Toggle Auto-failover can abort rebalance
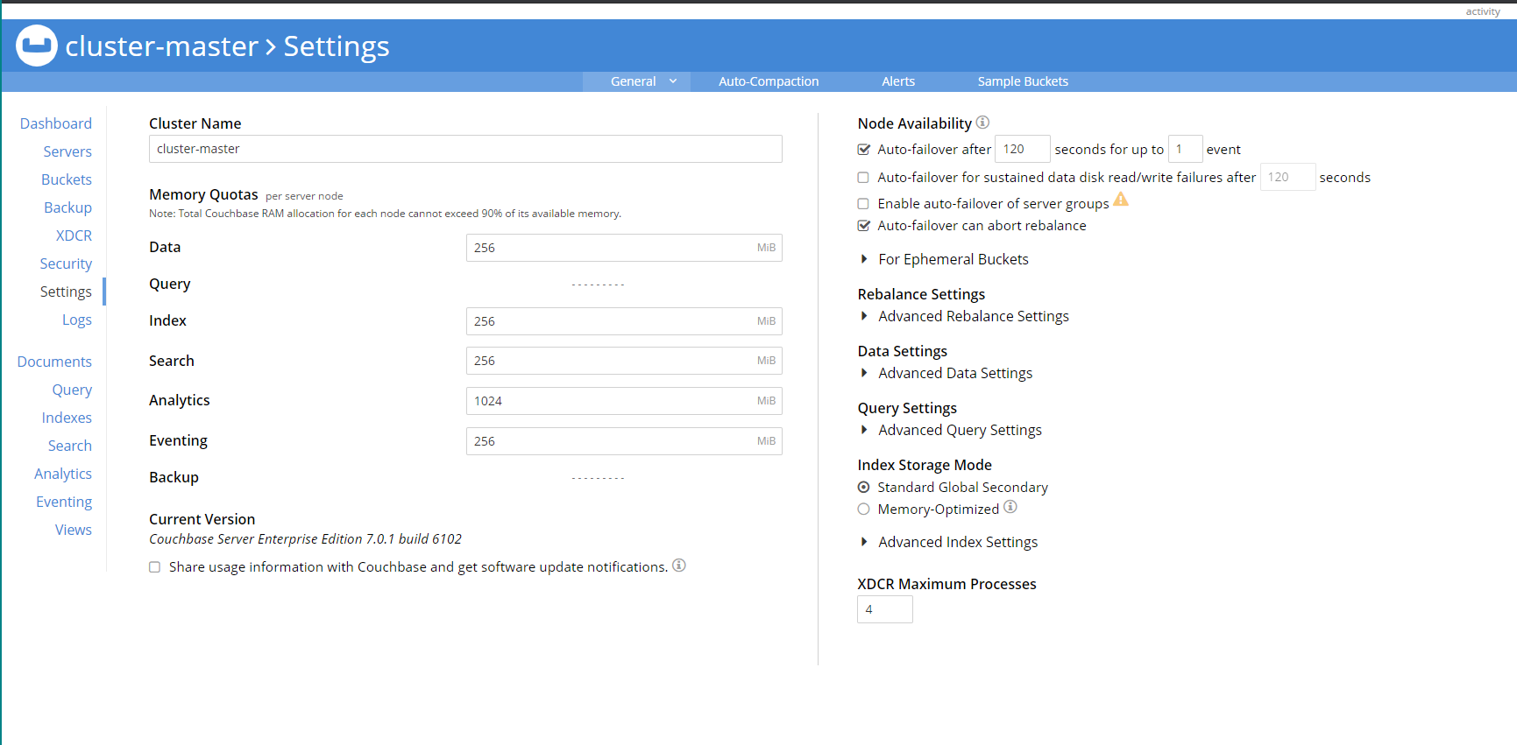1517x745 pixels. (863, 226)
